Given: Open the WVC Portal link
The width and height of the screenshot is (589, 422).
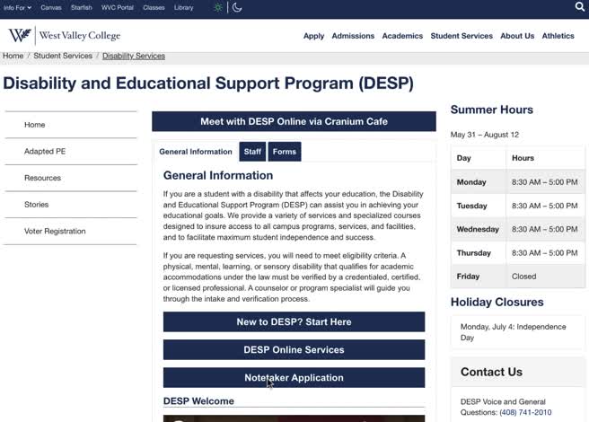Looking at the screenshot, I should point(118,7).
